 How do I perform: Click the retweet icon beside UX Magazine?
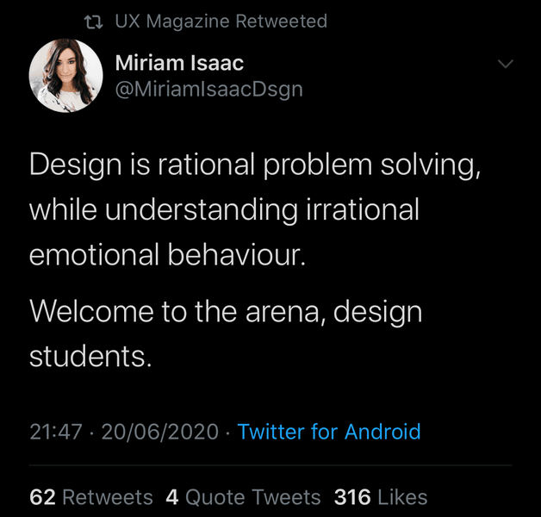(x=96, y=22)
